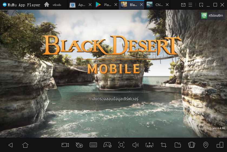This screenshot has width=227, height=152.
Task: Take a screenshot with crop icon
Action: 163,145
